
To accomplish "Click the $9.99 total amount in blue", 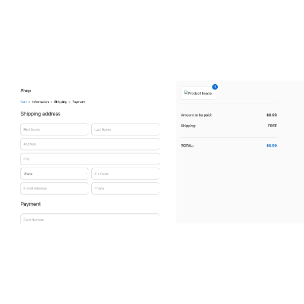I will (272, 145).
